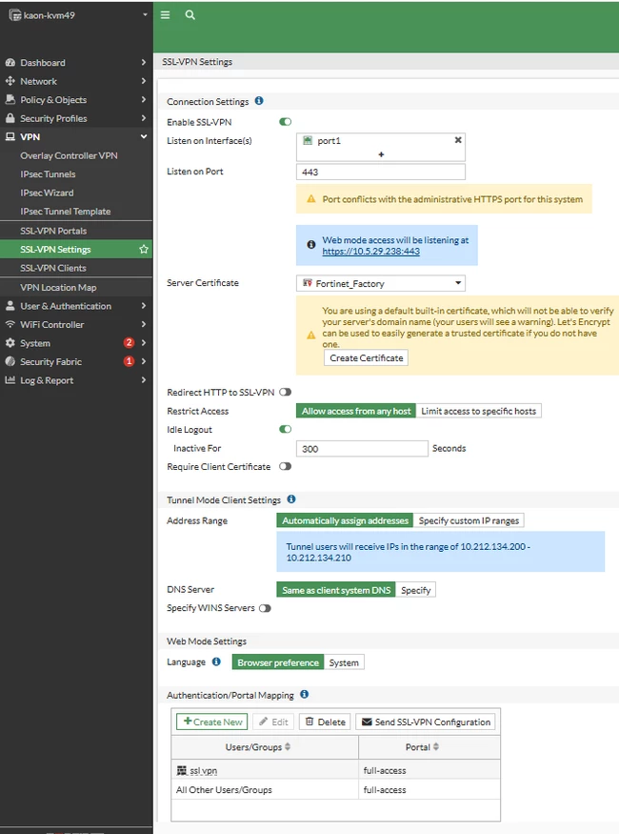This screenshot has width=619, height=834.
Task: Click the Log & Report chart icon
Action: point(10,379)
